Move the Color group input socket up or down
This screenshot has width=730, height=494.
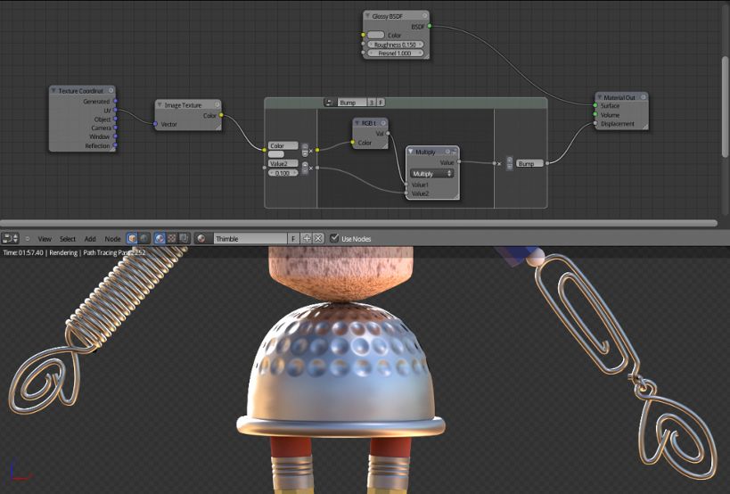[x=305, y=150]
